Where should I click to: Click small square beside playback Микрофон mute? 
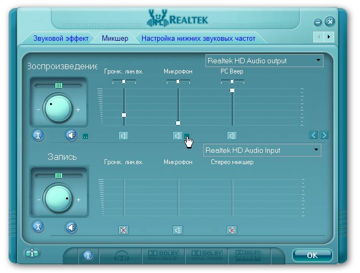(x=187, y=135)
